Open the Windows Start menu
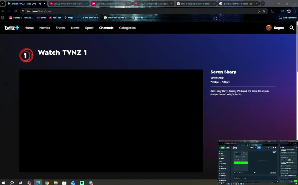Image resolution: width=298 pixels, height=185 pixels. (x=3, y=183)
